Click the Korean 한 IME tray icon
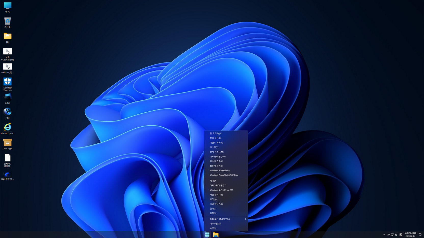 point(401,235)
